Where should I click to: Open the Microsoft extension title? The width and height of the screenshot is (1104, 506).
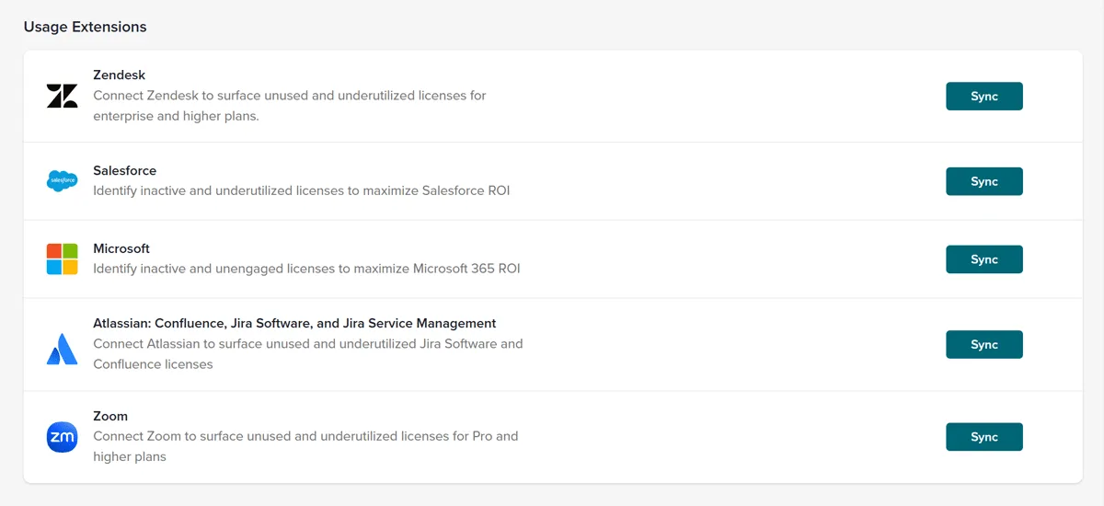click(x=121, y=248)
